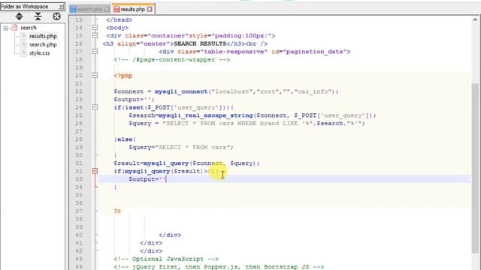Click the "SELECT * FROM cars" string on line 29

192,147
